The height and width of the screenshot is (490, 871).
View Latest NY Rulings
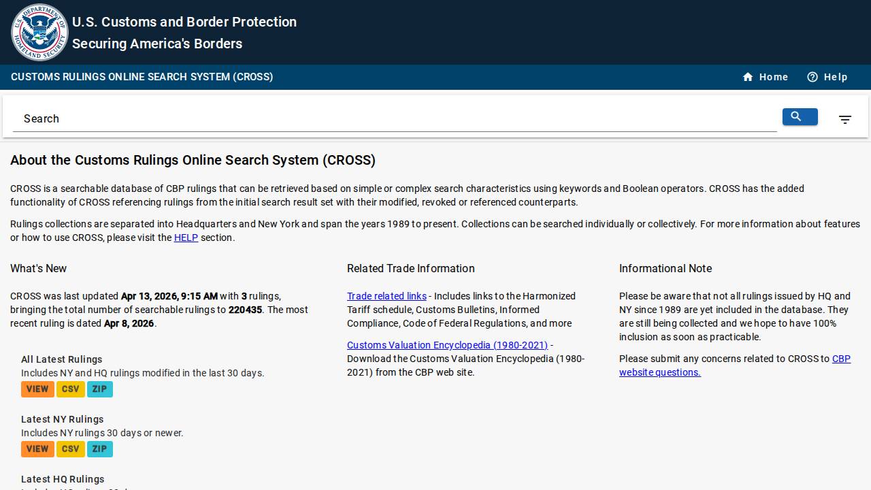(x=37, y=449)
